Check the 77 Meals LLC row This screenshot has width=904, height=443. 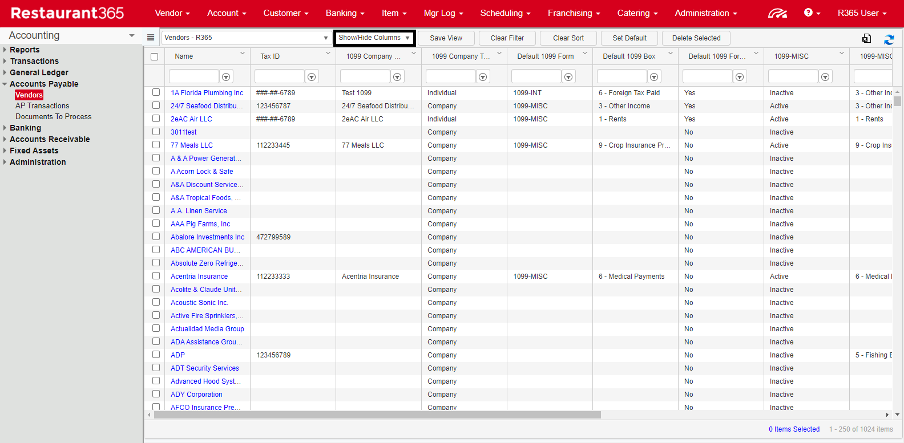156,145
